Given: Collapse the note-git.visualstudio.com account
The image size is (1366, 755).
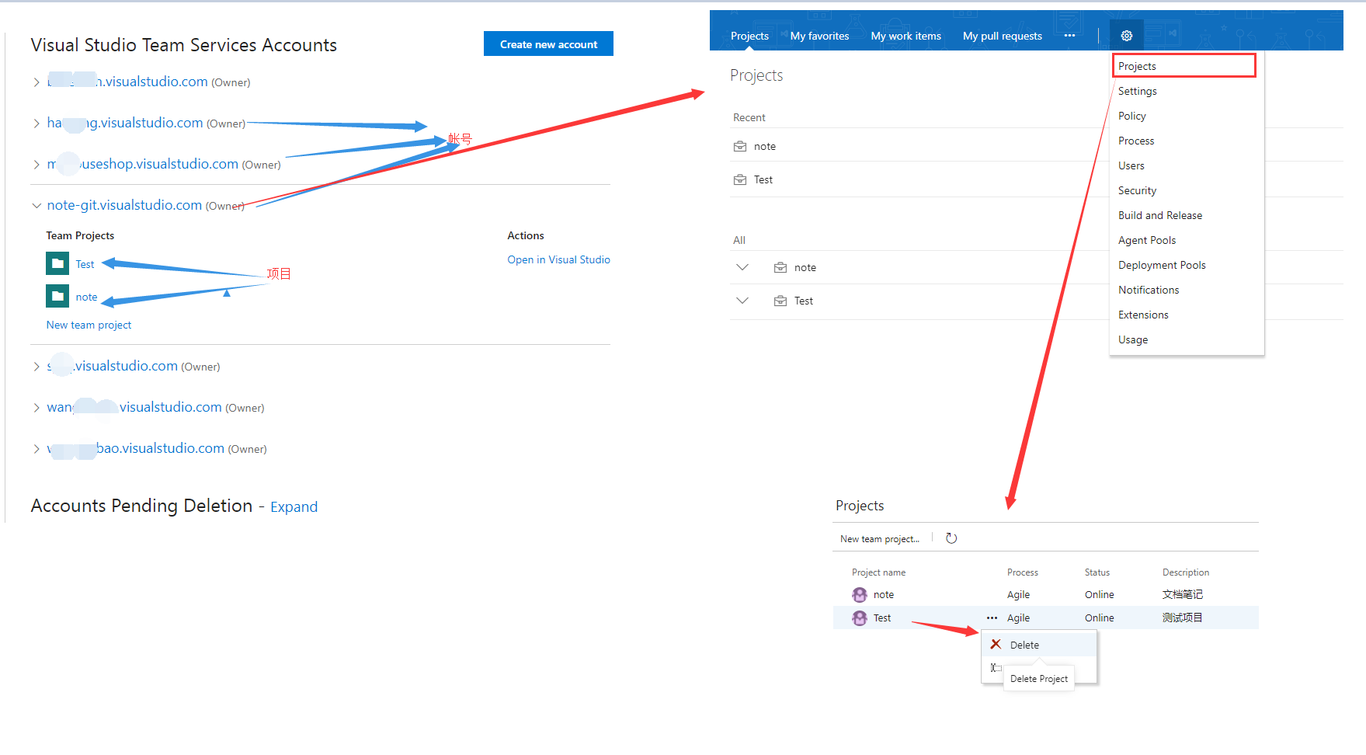Looking at the screenshot, I should [x=36, y=205].
